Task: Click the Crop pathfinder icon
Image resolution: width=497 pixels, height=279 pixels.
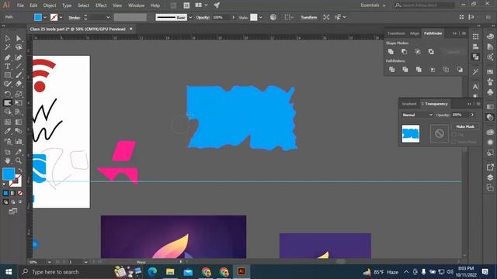Action: [433, 70]
